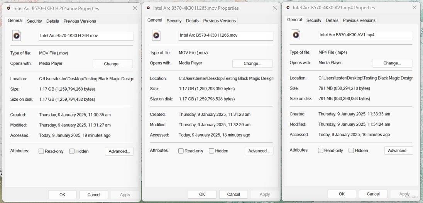
Task: Click title bar icon of H.265.mov Properties window
Action: [x=148, y=8]
